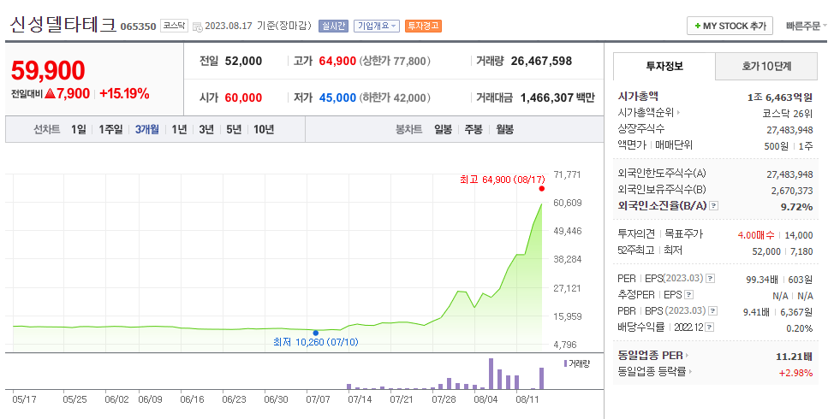The width and height of the screenshot is (828, 419).
Task: Select the 3개월 line chart period
Action: (x=147, y=130)
